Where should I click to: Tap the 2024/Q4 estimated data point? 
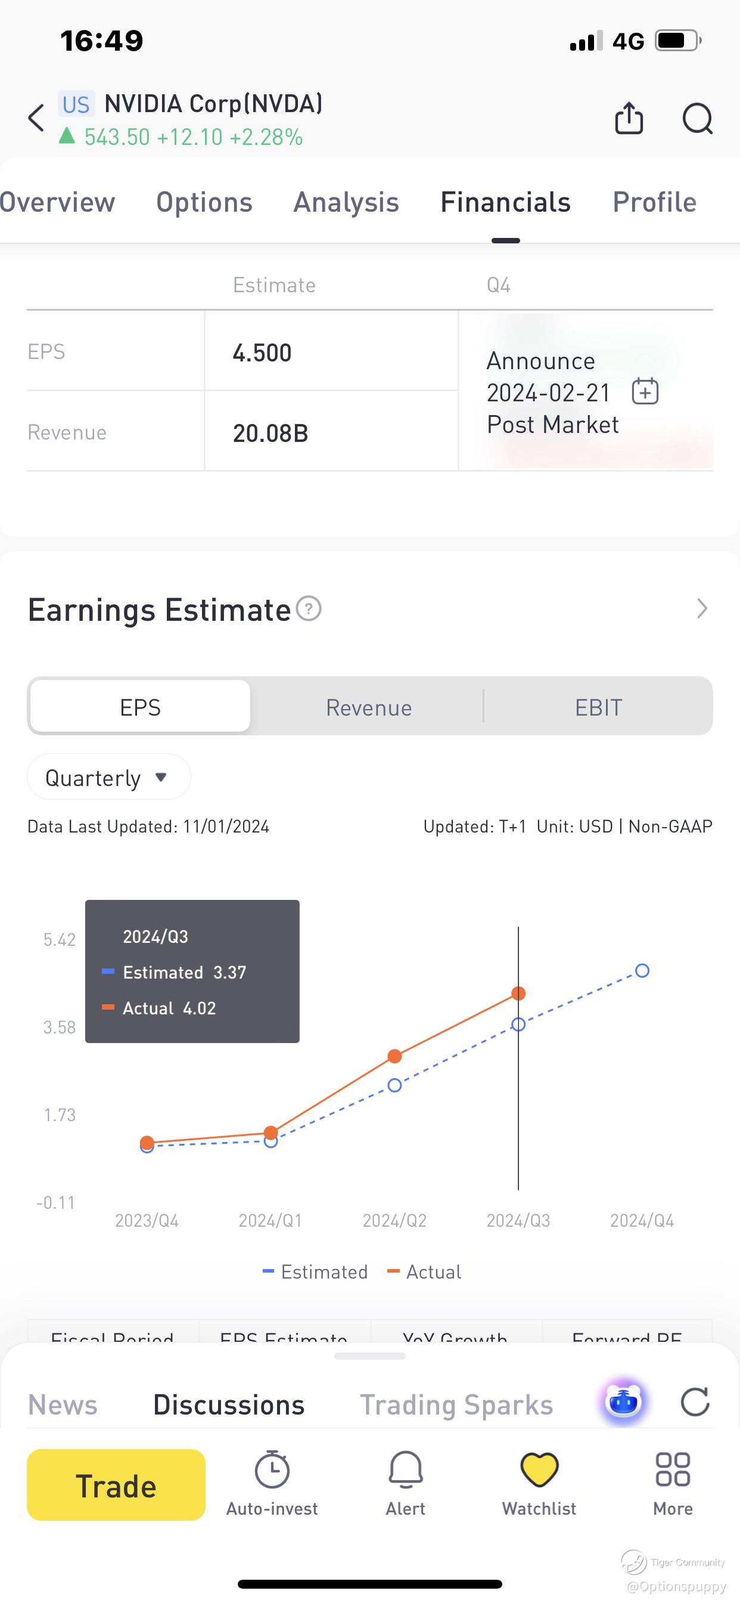click(x=642, y=971)
